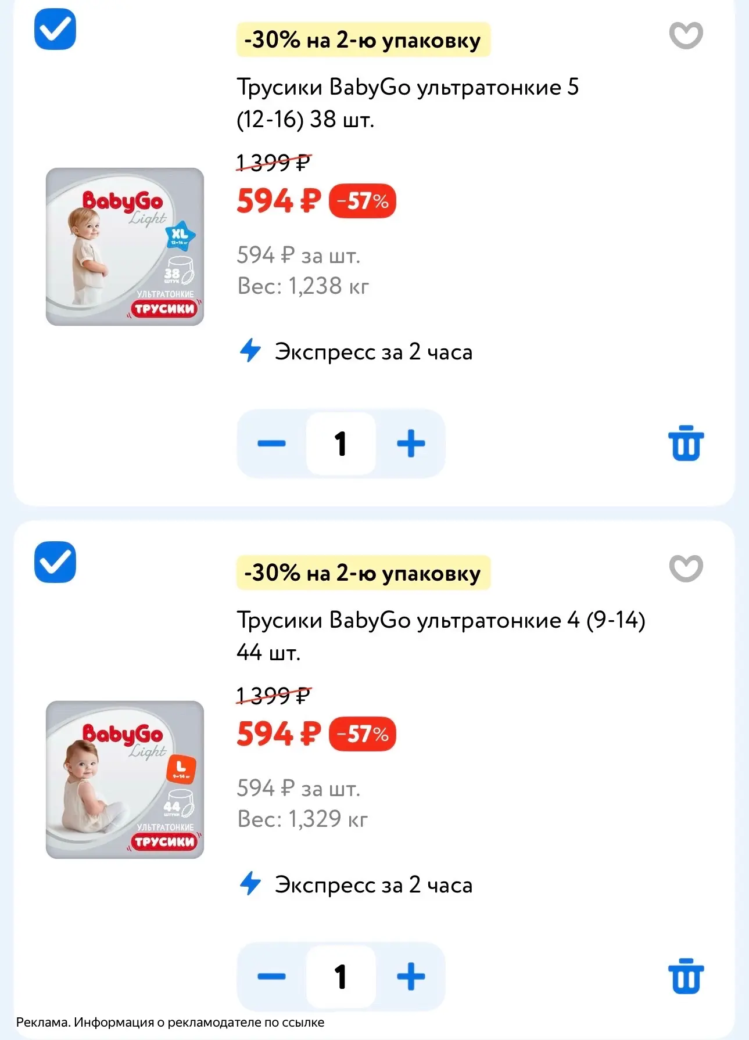Open BabyGo XL 38 pack product image
The image size is (749, 1040).
coord(125,247)
